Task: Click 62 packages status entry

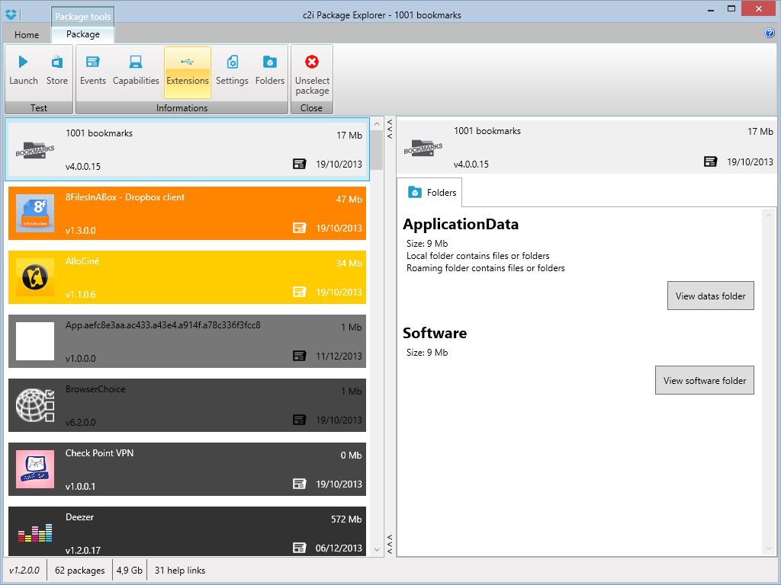Action: pos(79,570)
